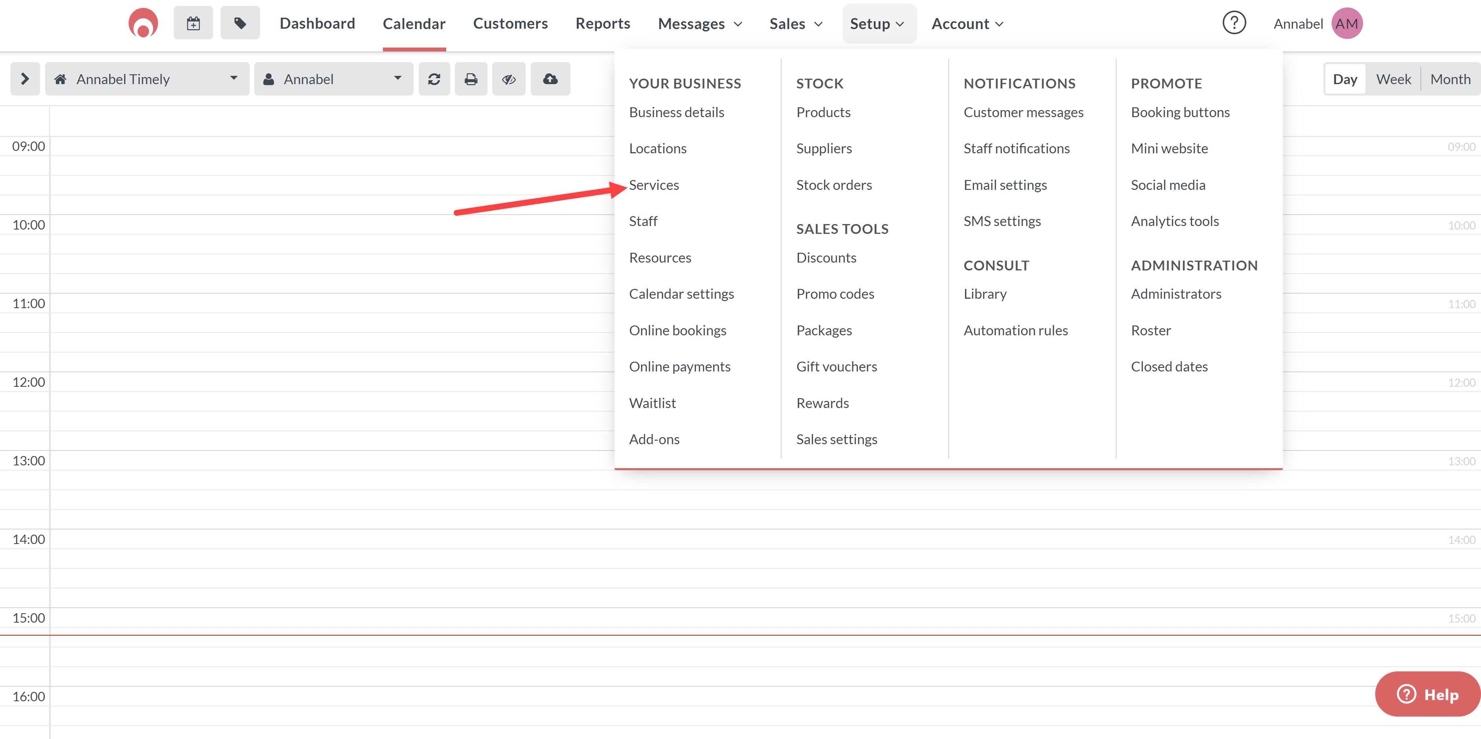The width and height of the screenshot is (1481, 739).
Task: Switch to Month view
Action: (x=1450, y=79)
